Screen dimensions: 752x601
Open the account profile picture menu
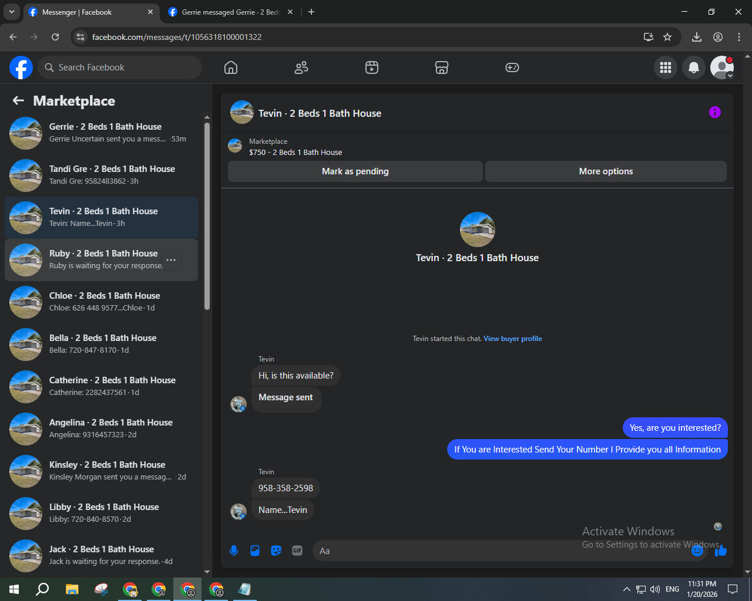tap(722, 67)
